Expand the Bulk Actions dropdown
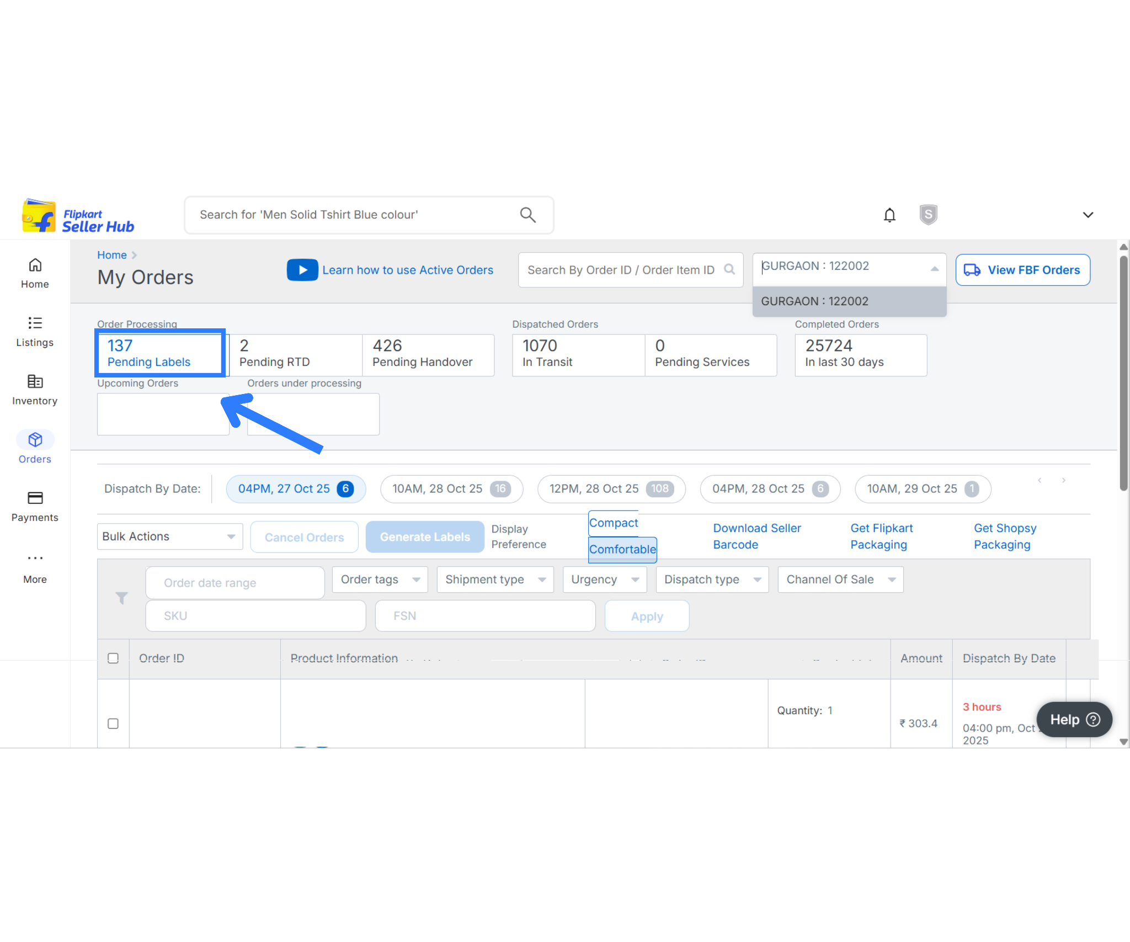 coord(169,536)
